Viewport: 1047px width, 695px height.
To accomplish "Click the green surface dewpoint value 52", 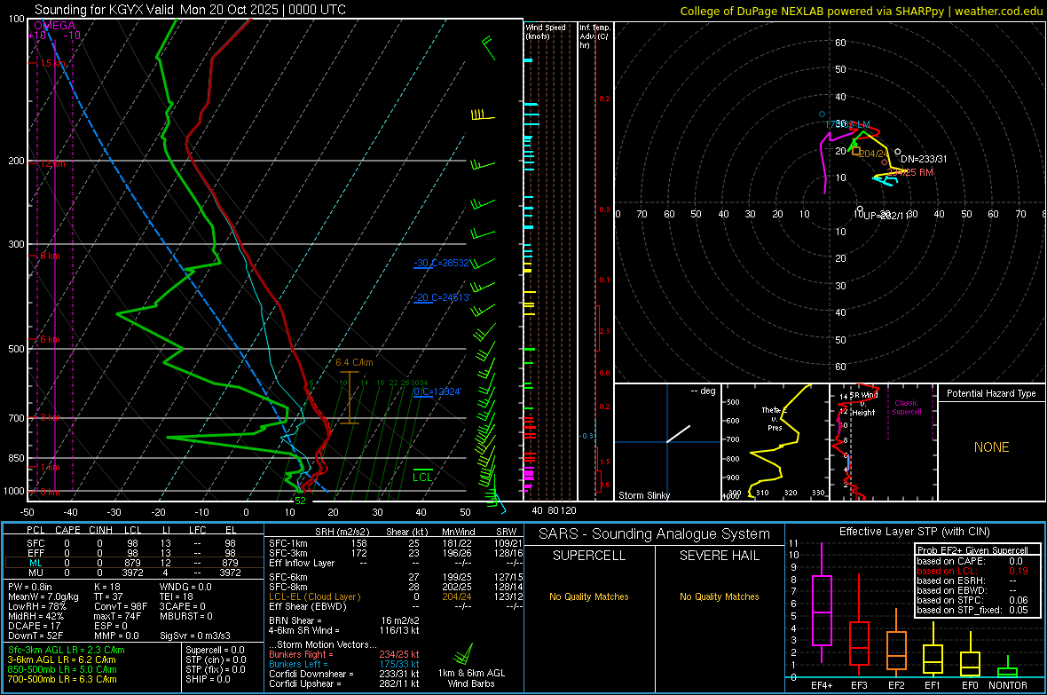I will pyautogui.click(x=300, y=501).
